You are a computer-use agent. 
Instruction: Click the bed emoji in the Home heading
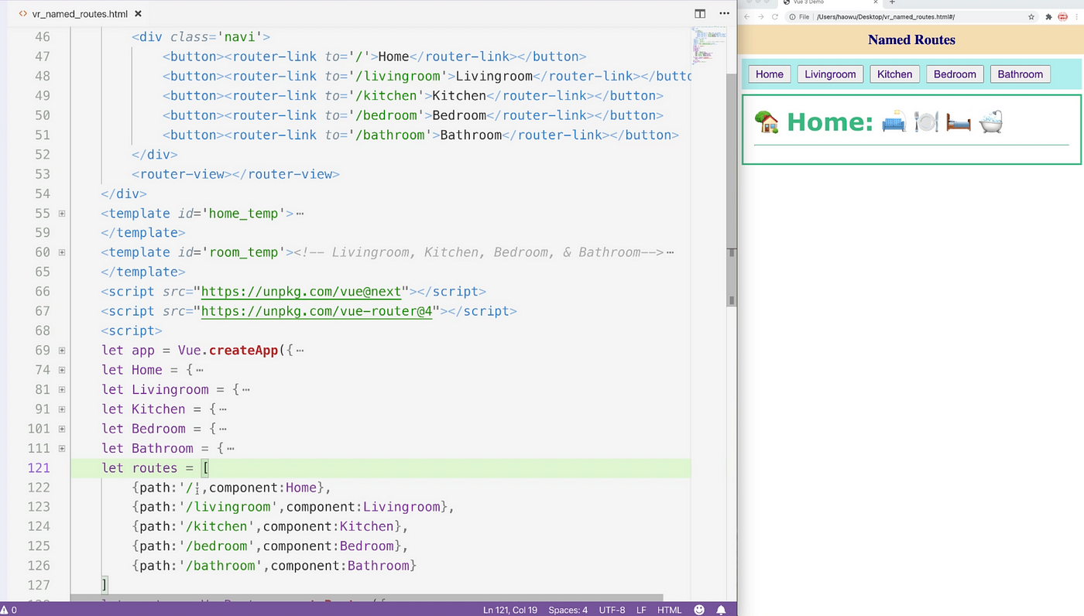click(x=958, y=121)
